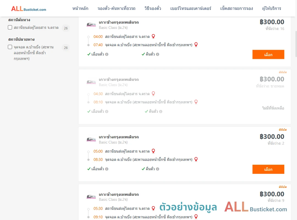Viewport: 297px width, 220px height.
Task: Open เบอร์โทรและเคาน์เตอร์ menu item
Action: tap(191, 9)
